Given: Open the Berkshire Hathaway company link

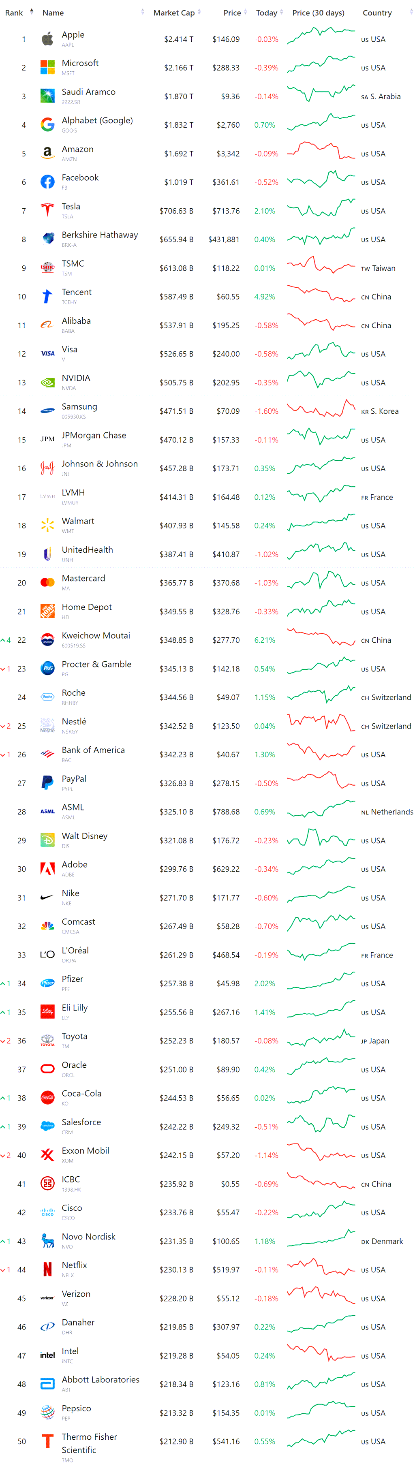Looking at the screenshot, I should 100,235.
